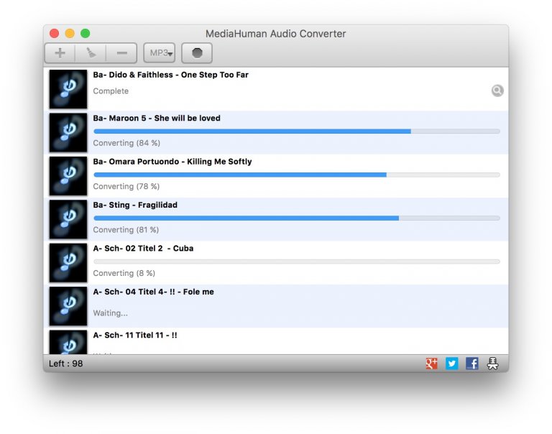
Task: Select 'A- Sch- 02 Titel 2 - Cuba'
Action: tap(143, 248)
